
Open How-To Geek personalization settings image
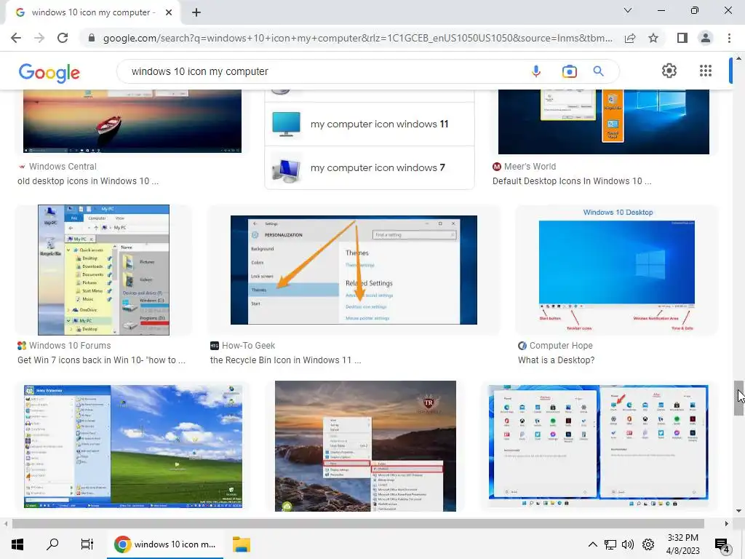[354, 270]
